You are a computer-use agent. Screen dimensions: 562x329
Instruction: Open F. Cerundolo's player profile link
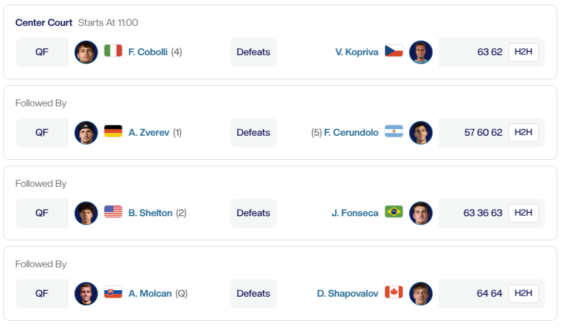pyautogui.click(x=351, y=132)
